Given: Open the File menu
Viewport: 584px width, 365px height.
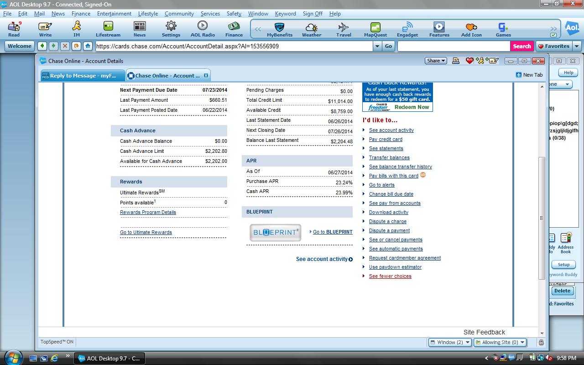Looking at the screenshot, I should (x=7, y=14).
